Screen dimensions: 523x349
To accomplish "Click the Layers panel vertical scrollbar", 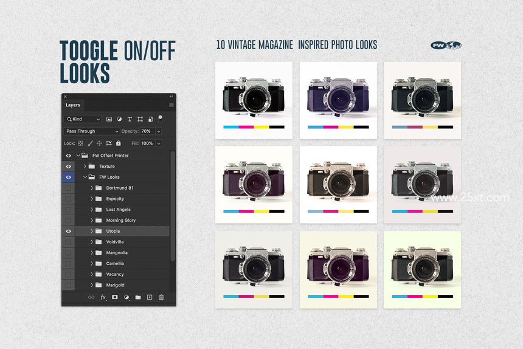I will tap(173, 206).
